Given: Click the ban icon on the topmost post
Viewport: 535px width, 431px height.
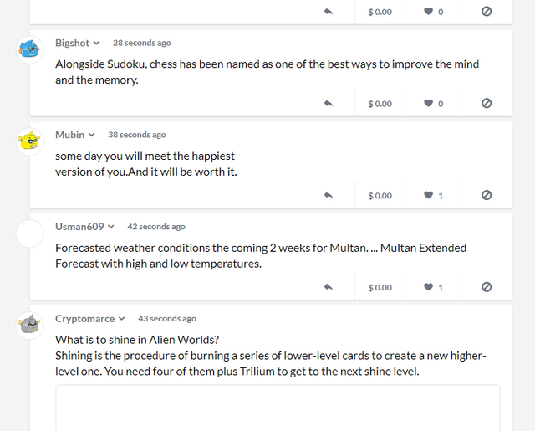Looking at the screenshot, I should point(487,11).
